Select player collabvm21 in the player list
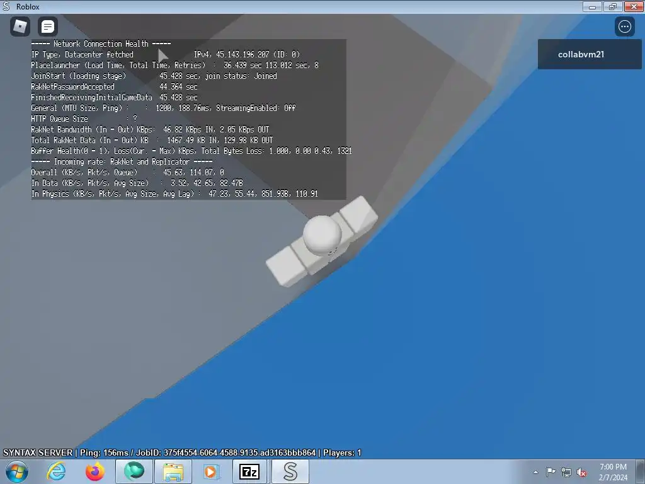The width and height of the screenshot is (645, 484). point(589,54)
